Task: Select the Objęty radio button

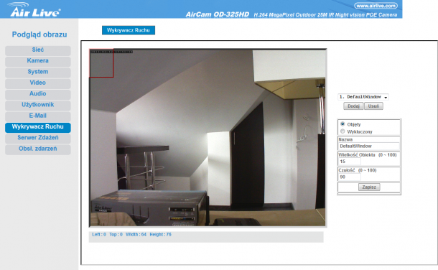Action: click(x=343, y=124)
